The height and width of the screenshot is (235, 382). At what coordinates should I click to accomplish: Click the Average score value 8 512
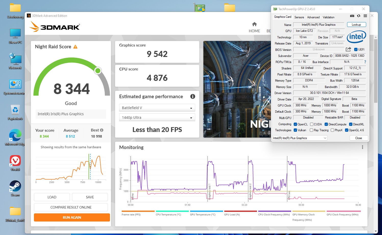pyautogui.click(x=70, y=136)
